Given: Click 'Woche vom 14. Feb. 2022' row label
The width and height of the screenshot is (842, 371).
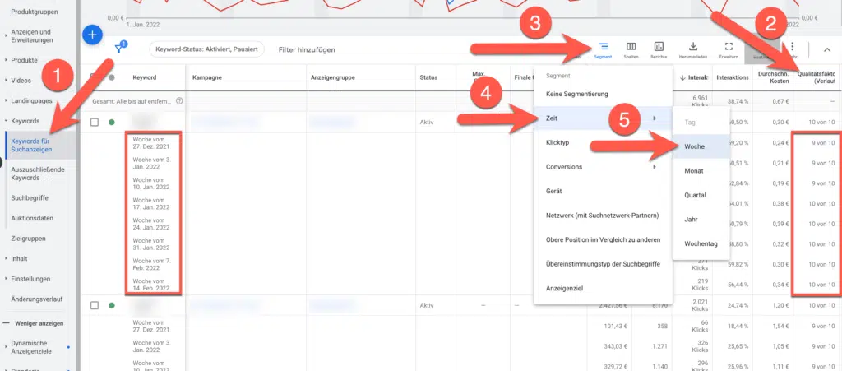Looking at the screenshot, I should click(151, 285).
